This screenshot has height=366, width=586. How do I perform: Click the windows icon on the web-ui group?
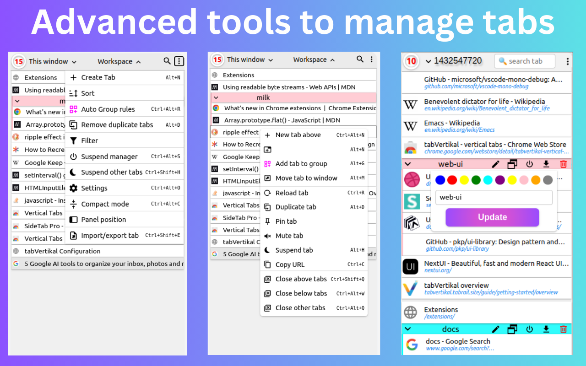(x=512, y=164)
